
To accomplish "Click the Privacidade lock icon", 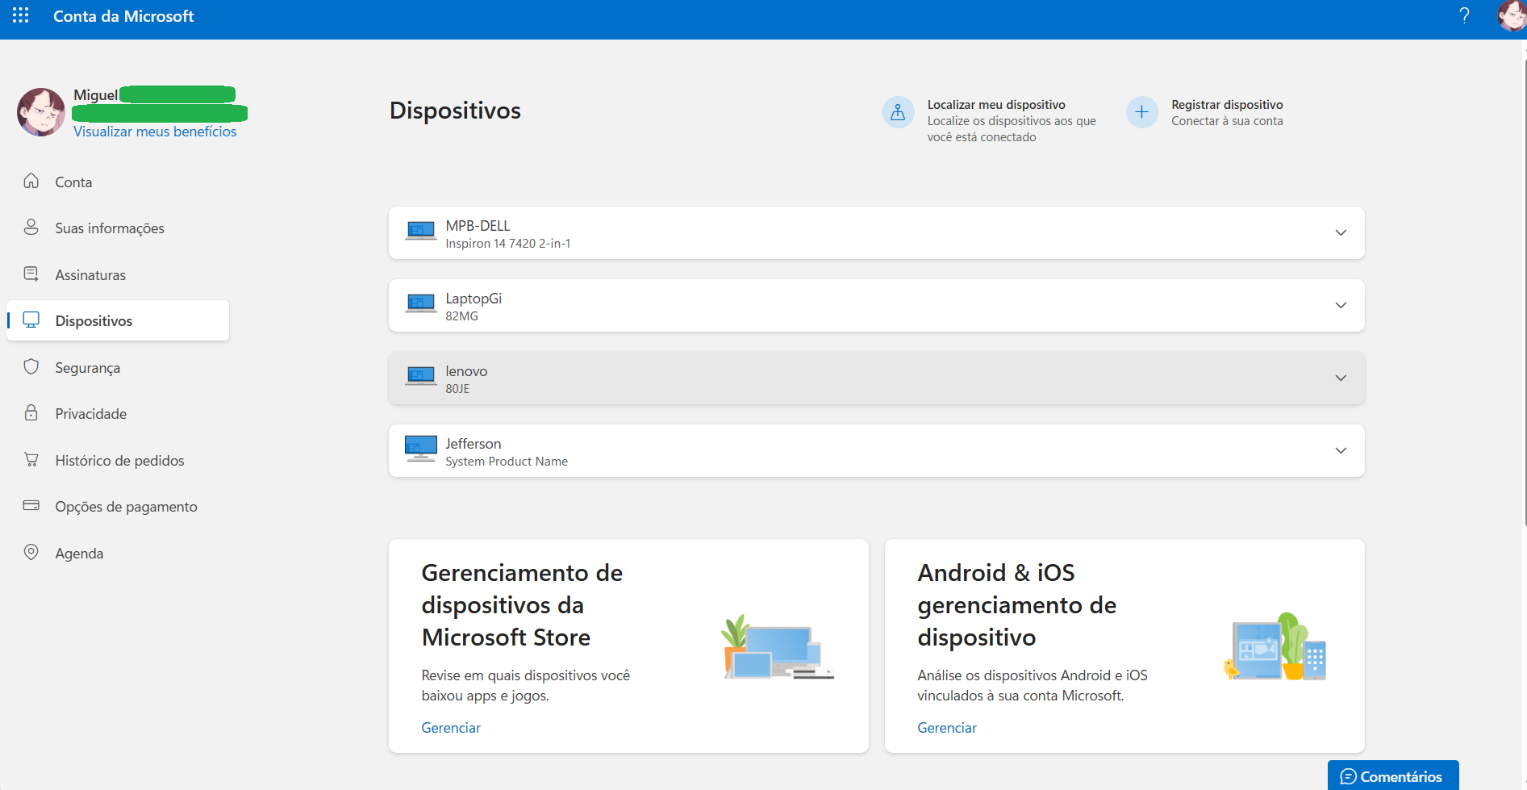I will pyautogui.click(x=31, y=412).
